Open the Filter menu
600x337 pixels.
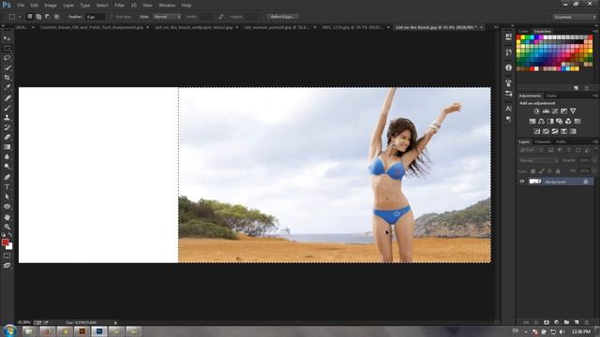tap(119, 6)
